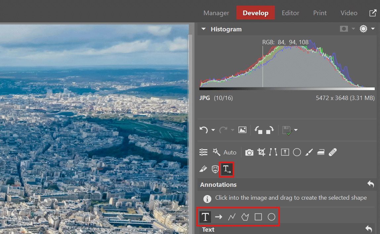Image resolution: width=380 pixels, height=234 pixels.
Task: Select the Crop tool icon
Action: tap(261, 152)
